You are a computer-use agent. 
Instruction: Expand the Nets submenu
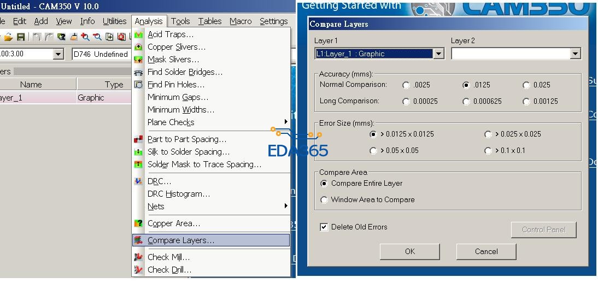pyautogui.click(x=211, y=207)
